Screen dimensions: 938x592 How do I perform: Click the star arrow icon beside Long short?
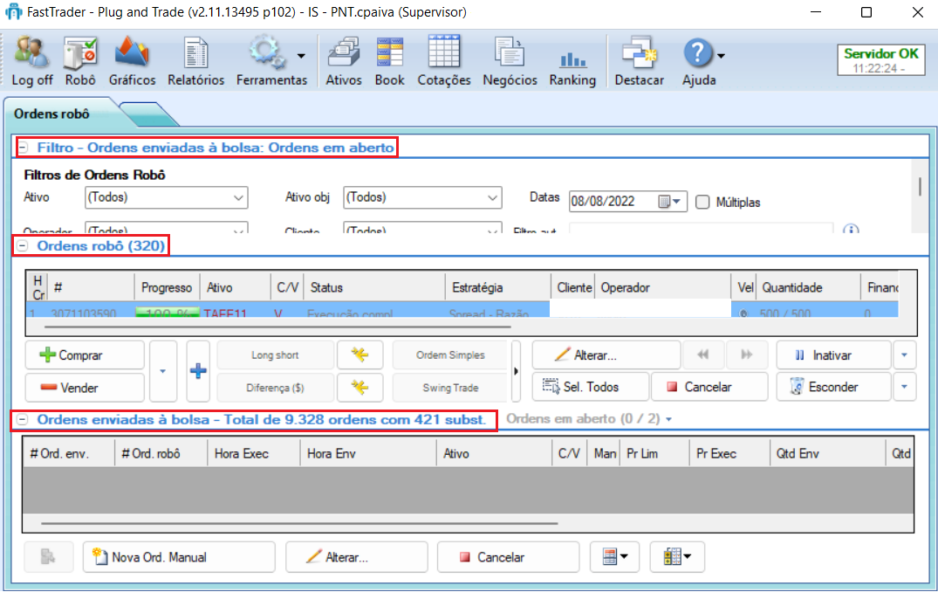click(x=359, y=355)
